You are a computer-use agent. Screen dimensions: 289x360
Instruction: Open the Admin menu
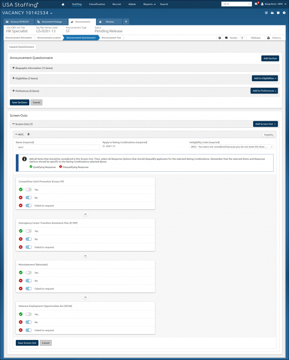[132, 4]
